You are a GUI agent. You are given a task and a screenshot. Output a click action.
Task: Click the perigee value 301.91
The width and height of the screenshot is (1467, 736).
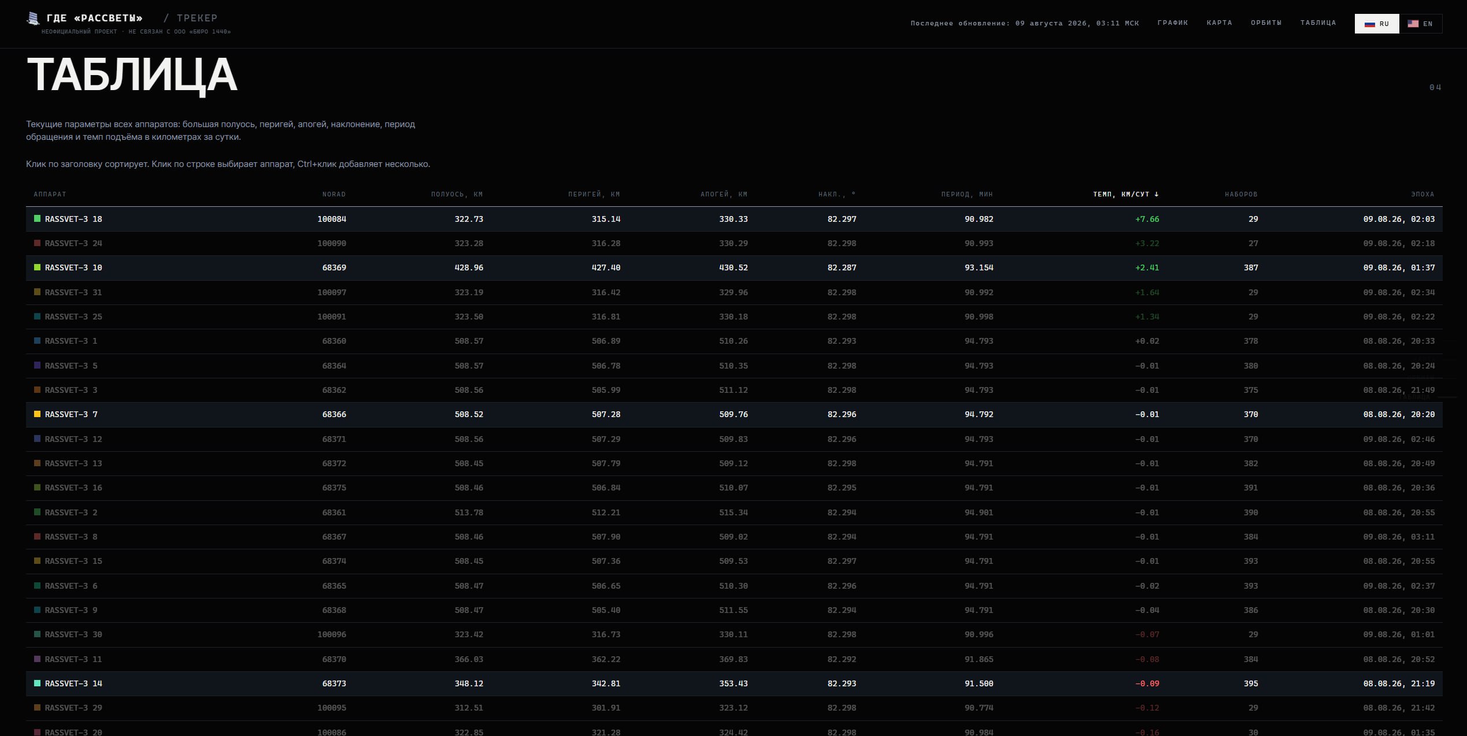click(x=606, y=708)
